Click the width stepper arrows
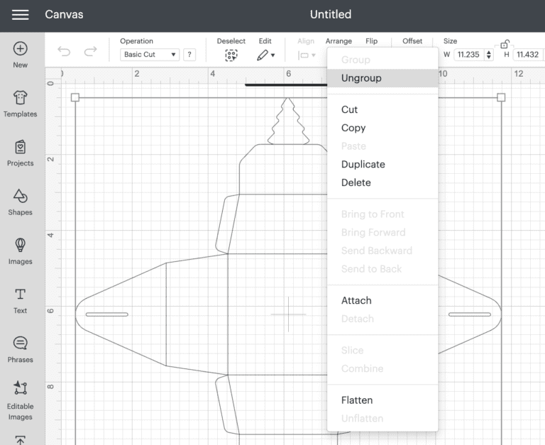 point(489,55)
